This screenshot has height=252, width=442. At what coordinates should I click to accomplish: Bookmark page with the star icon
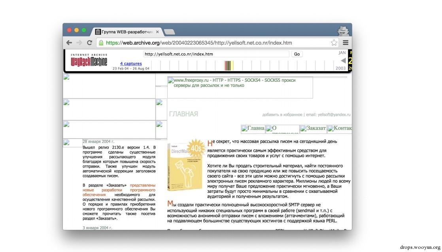(334, 43)
